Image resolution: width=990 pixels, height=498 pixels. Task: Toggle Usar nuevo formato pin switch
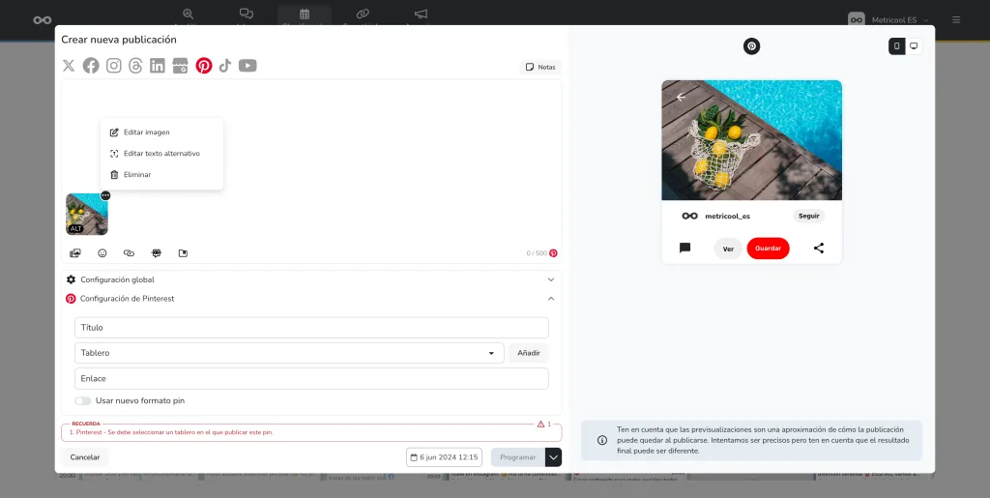(x=83, y=400)
